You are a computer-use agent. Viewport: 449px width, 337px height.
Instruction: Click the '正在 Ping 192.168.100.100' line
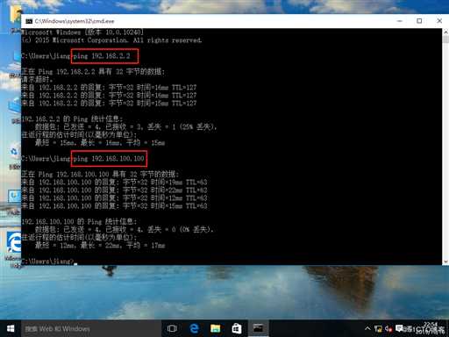(x=100, y=175)
